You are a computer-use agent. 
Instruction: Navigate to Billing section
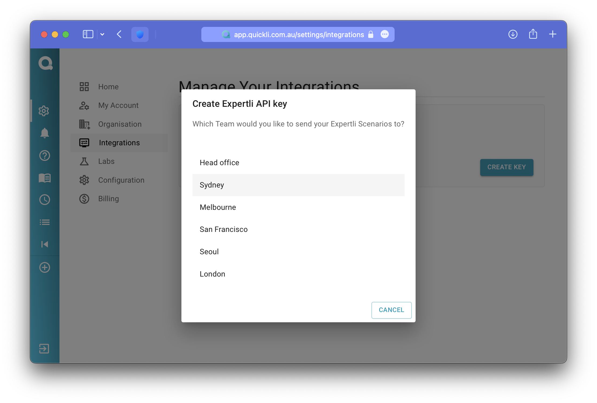(108, 198)
